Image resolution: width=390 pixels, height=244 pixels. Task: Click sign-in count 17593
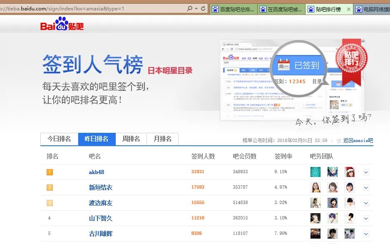(x=198, y=187)
